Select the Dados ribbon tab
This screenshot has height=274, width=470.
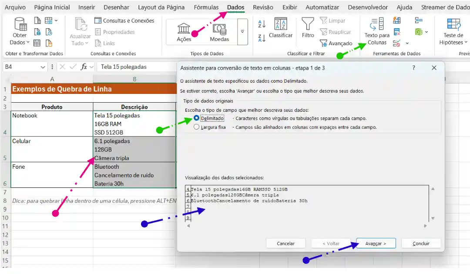[x=235, y=7]
